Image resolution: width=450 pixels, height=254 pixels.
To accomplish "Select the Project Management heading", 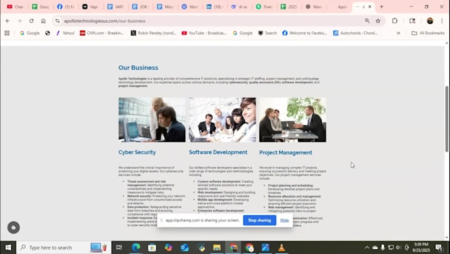I will (286, 153).
